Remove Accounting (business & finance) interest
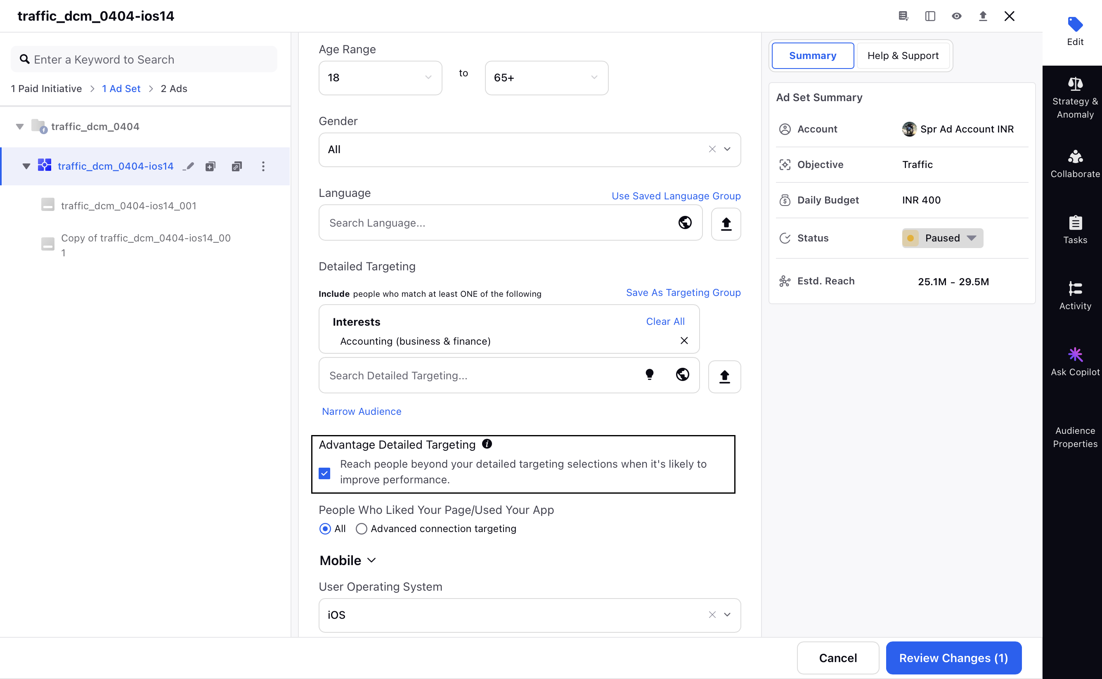Screen dimensions: 1102x679 [684, 341]
